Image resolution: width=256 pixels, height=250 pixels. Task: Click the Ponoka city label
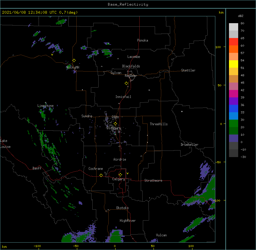point(143,40)
